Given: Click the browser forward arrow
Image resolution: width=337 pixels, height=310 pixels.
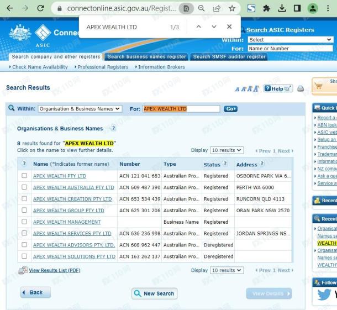Looking at the screenshot, I should point(25,8).
